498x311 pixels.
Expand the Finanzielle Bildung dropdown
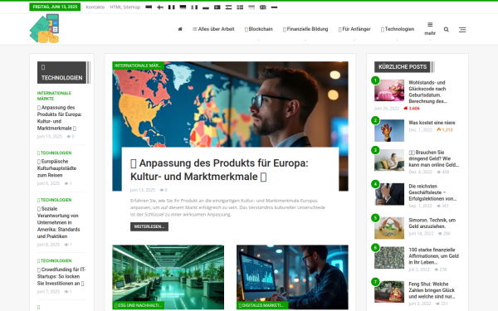[305, 29]
